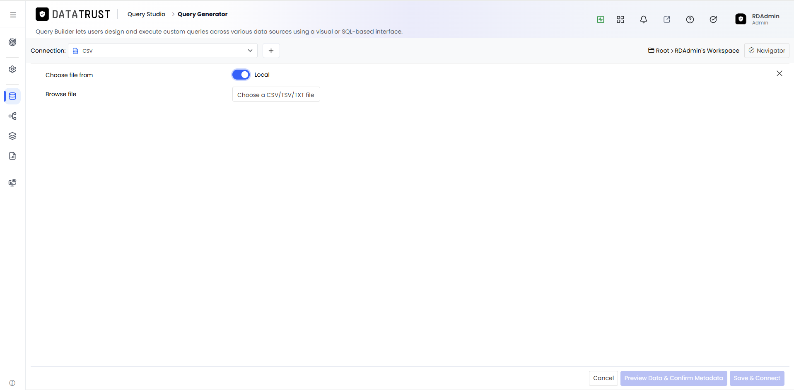
Task: Open the RDAdmin user profile menu
Action: pos(758,19)
